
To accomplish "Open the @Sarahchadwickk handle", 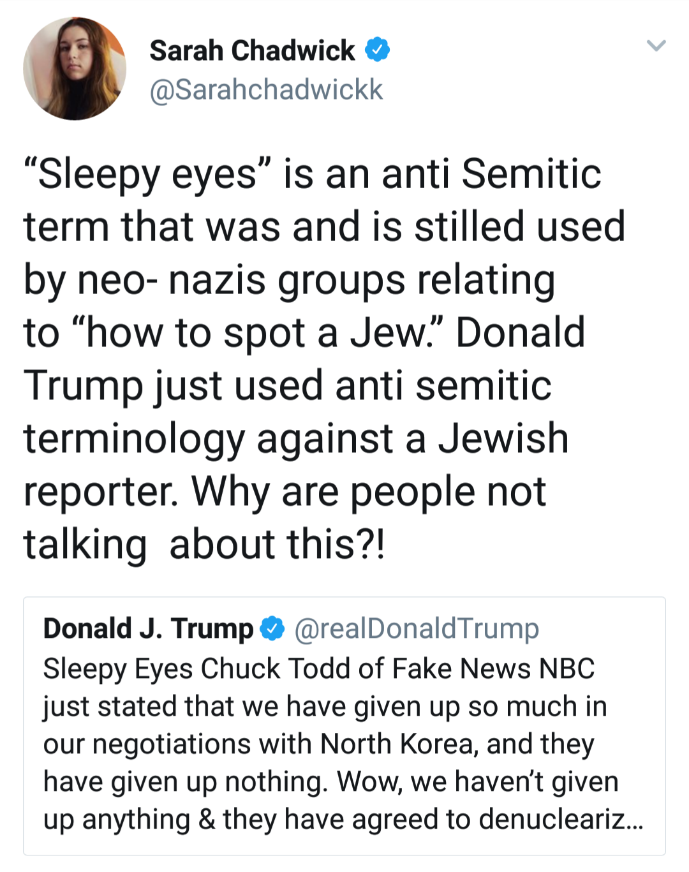I will pyautogui.click(x=266, y=90).
